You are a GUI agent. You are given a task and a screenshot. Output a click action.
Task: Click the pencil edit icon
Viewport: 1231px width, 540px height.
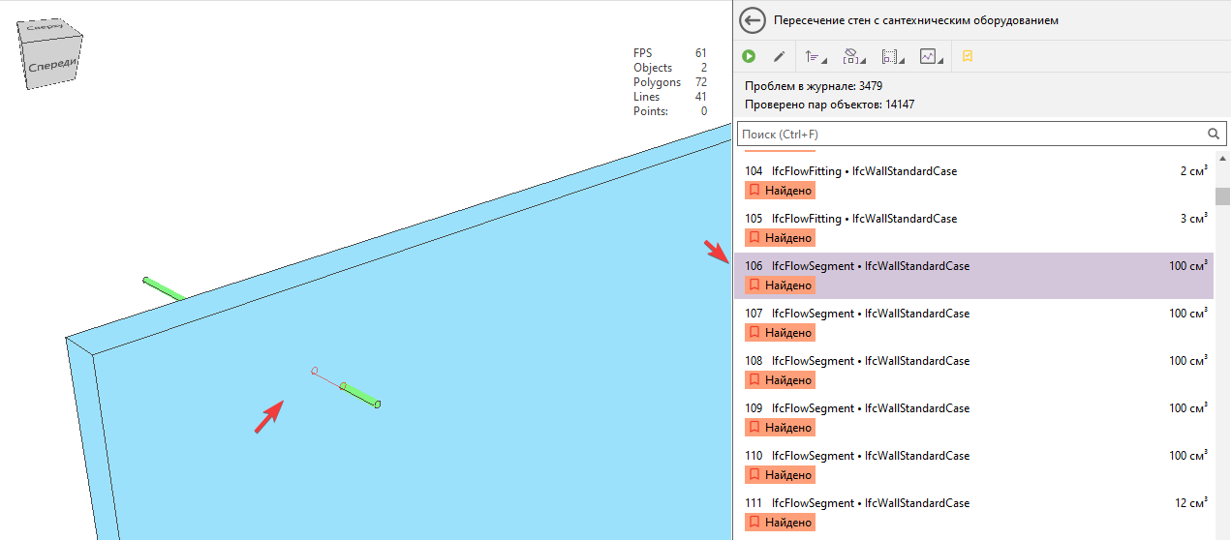coord(779,57)
